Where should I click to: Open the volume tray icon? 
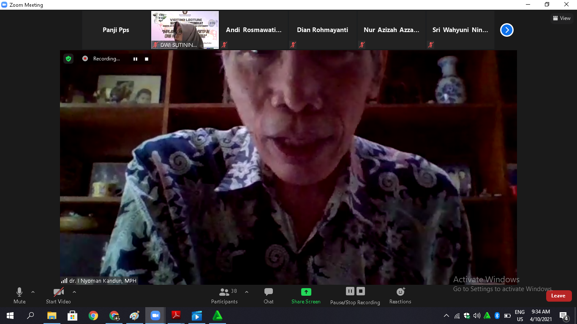point(477,316)
